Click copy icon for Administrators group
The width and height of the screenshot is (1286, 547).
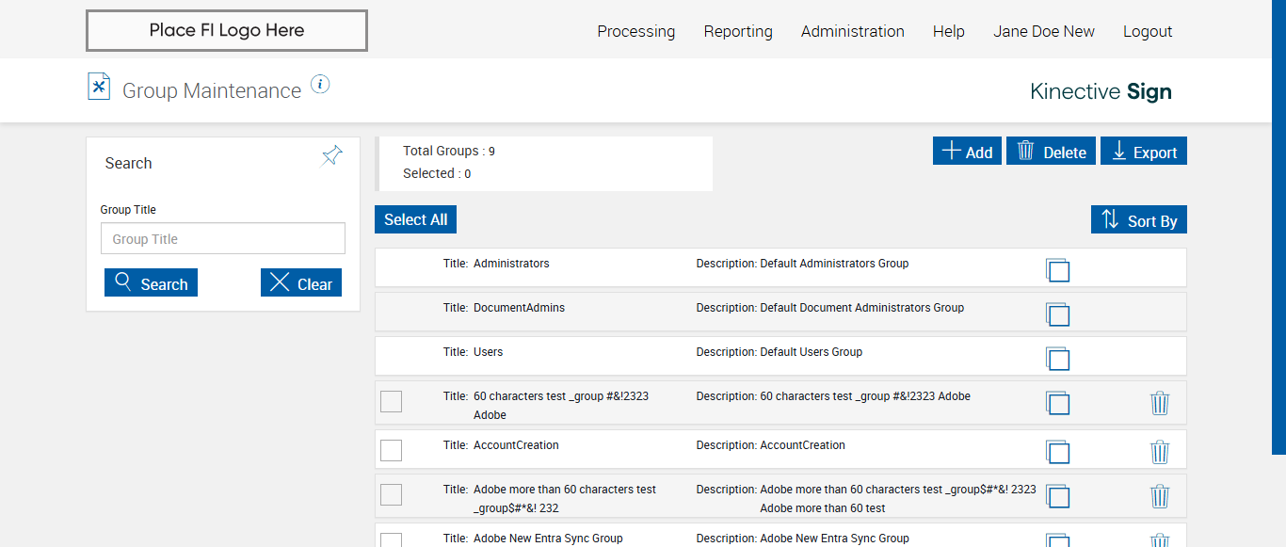point(1057,270)
